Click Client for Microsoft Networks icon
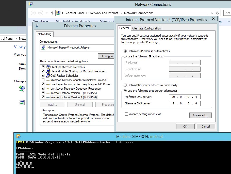The height and width of the screenshot is (174, 231). [48, 67]
